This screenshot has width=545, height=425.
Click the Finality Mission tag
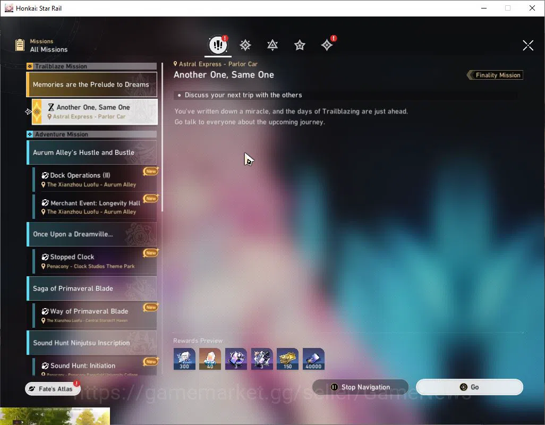coord(495,75)
